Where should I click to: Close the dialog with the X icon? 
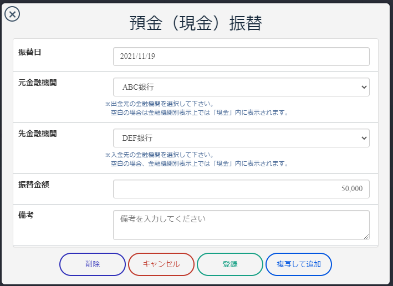[x=12, y=14]
